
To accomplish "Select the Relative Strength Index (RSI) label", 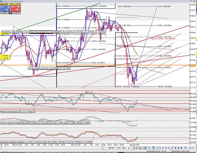I will (x=17, y=111).
